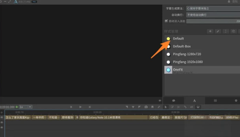Adjust the fade duration slider
The width and height of the screenshot is (240, 137).
213,21
